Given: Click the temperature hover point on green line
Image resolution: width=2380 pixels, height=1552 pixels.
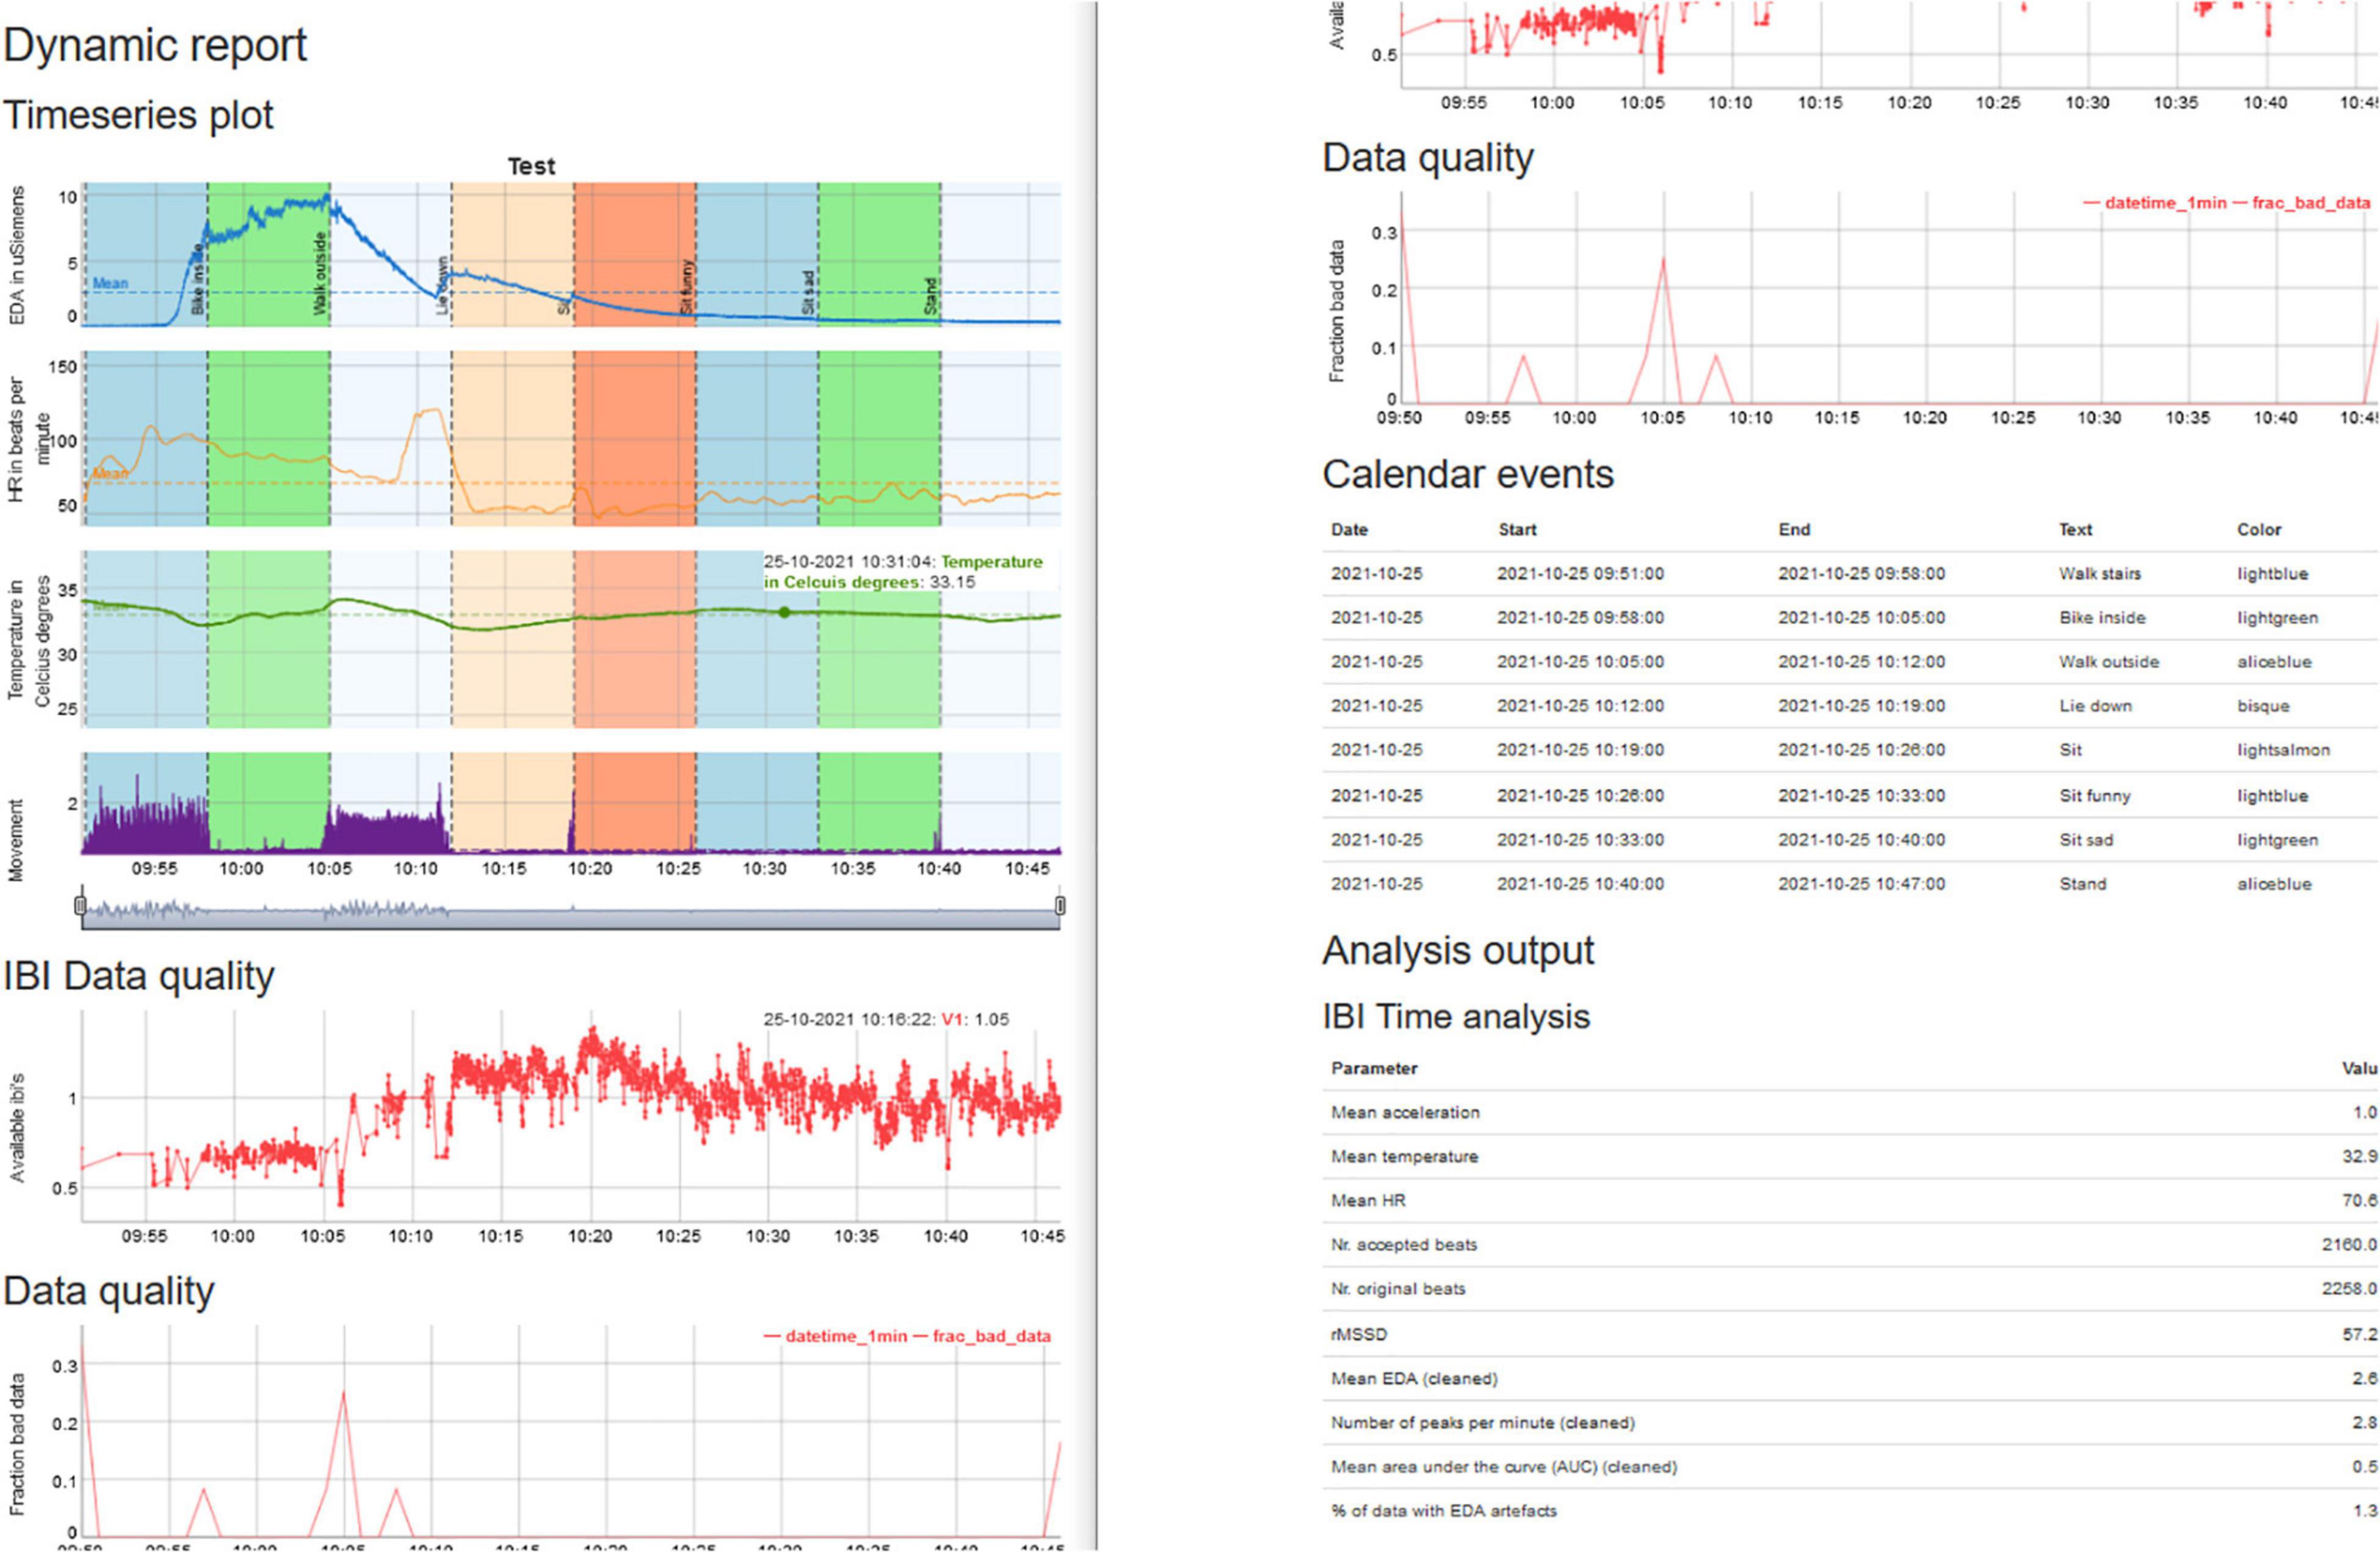Looking at the screenshot, I should click(783, 612).
